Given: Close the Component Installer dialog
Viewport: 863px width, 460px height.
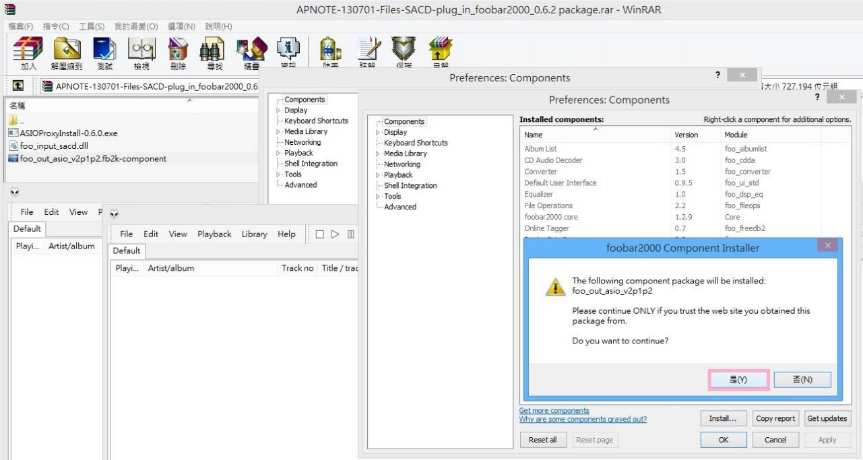Looking at the screenshot, I should (827, 246).
